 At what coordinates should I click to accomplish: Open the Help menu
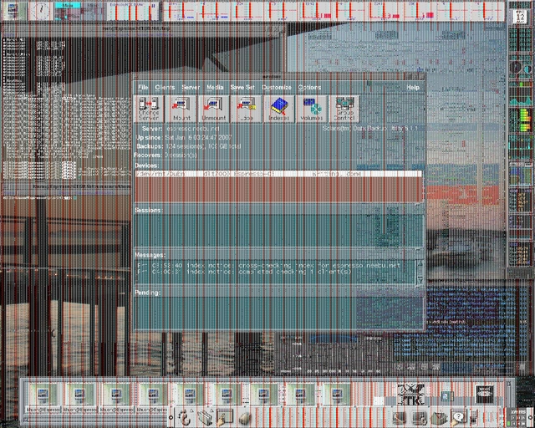pyautogui.click(x=413, y=88)
